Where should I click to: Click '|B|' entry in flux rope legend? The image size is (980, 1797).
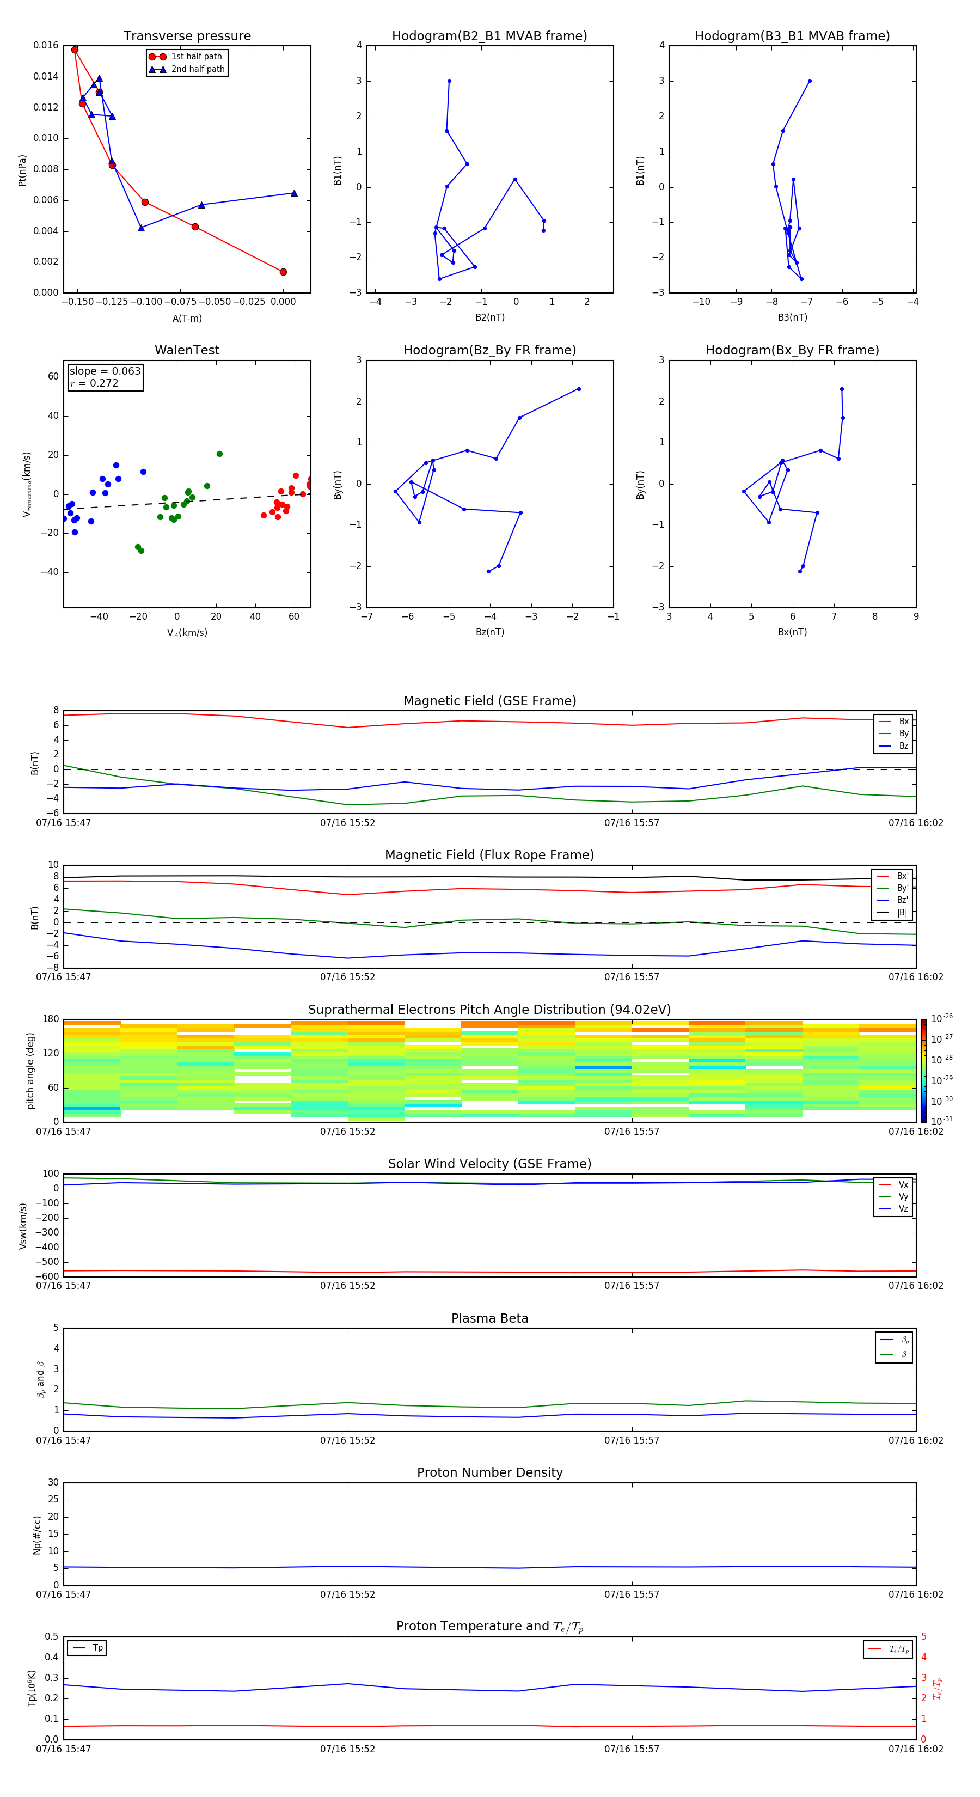coord(892,913)
